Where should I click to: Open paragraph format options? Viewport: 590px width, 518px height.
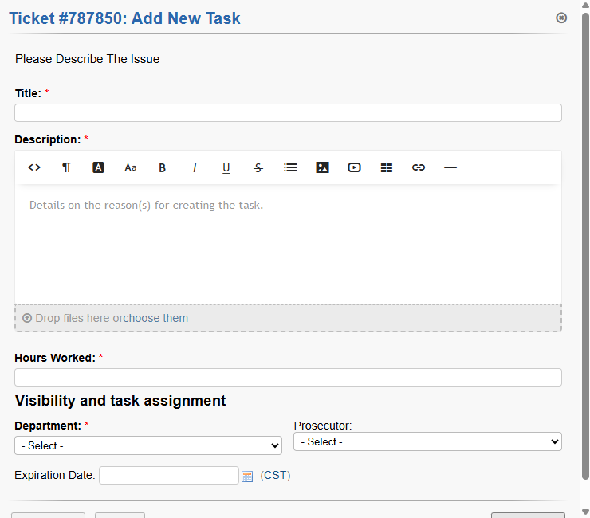tap(66, 167)
